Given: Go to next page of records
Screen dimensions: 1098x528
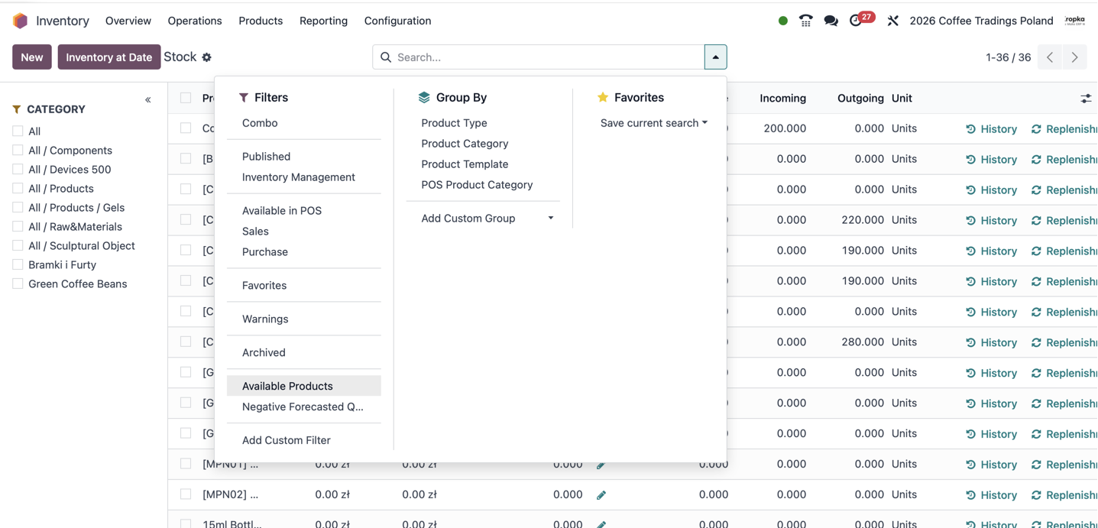Looking at the screenshot, I should pos(1074,57).
